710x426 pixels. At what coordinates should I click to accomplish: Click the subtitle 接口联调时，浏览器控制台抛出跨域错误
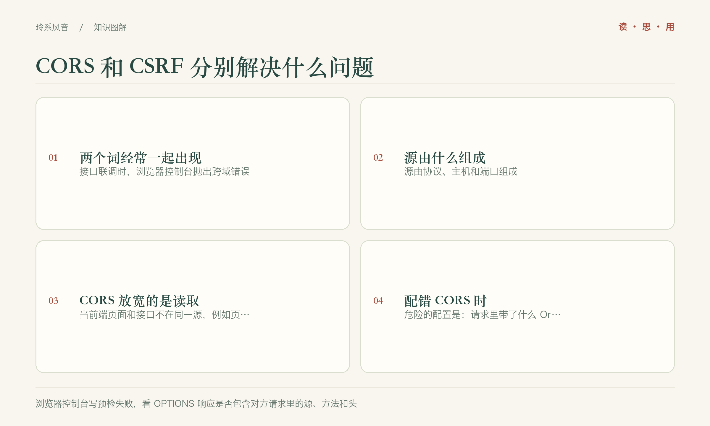pyautogui.click(x=165, y=172)
